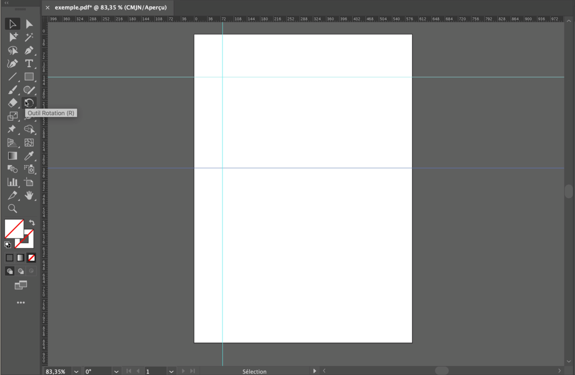This screenshot has height=375, width=575.
Task: Click the ruler origin corner box
Action: coord(45,19)
